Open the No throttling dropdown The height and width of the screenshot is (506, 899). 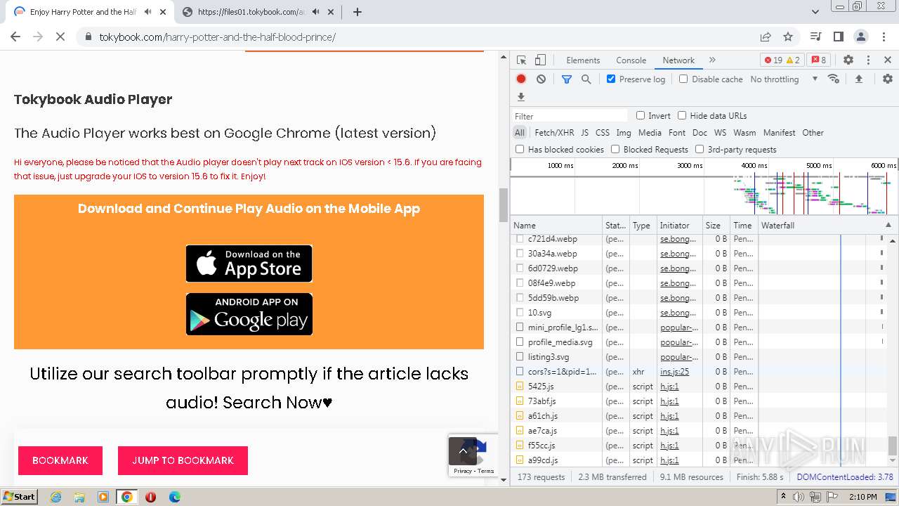click(x=784, y=79)
